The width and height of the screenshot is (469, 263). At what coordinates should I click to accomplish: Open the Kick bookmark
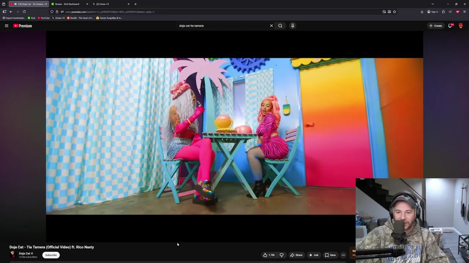tap(32, 18)
